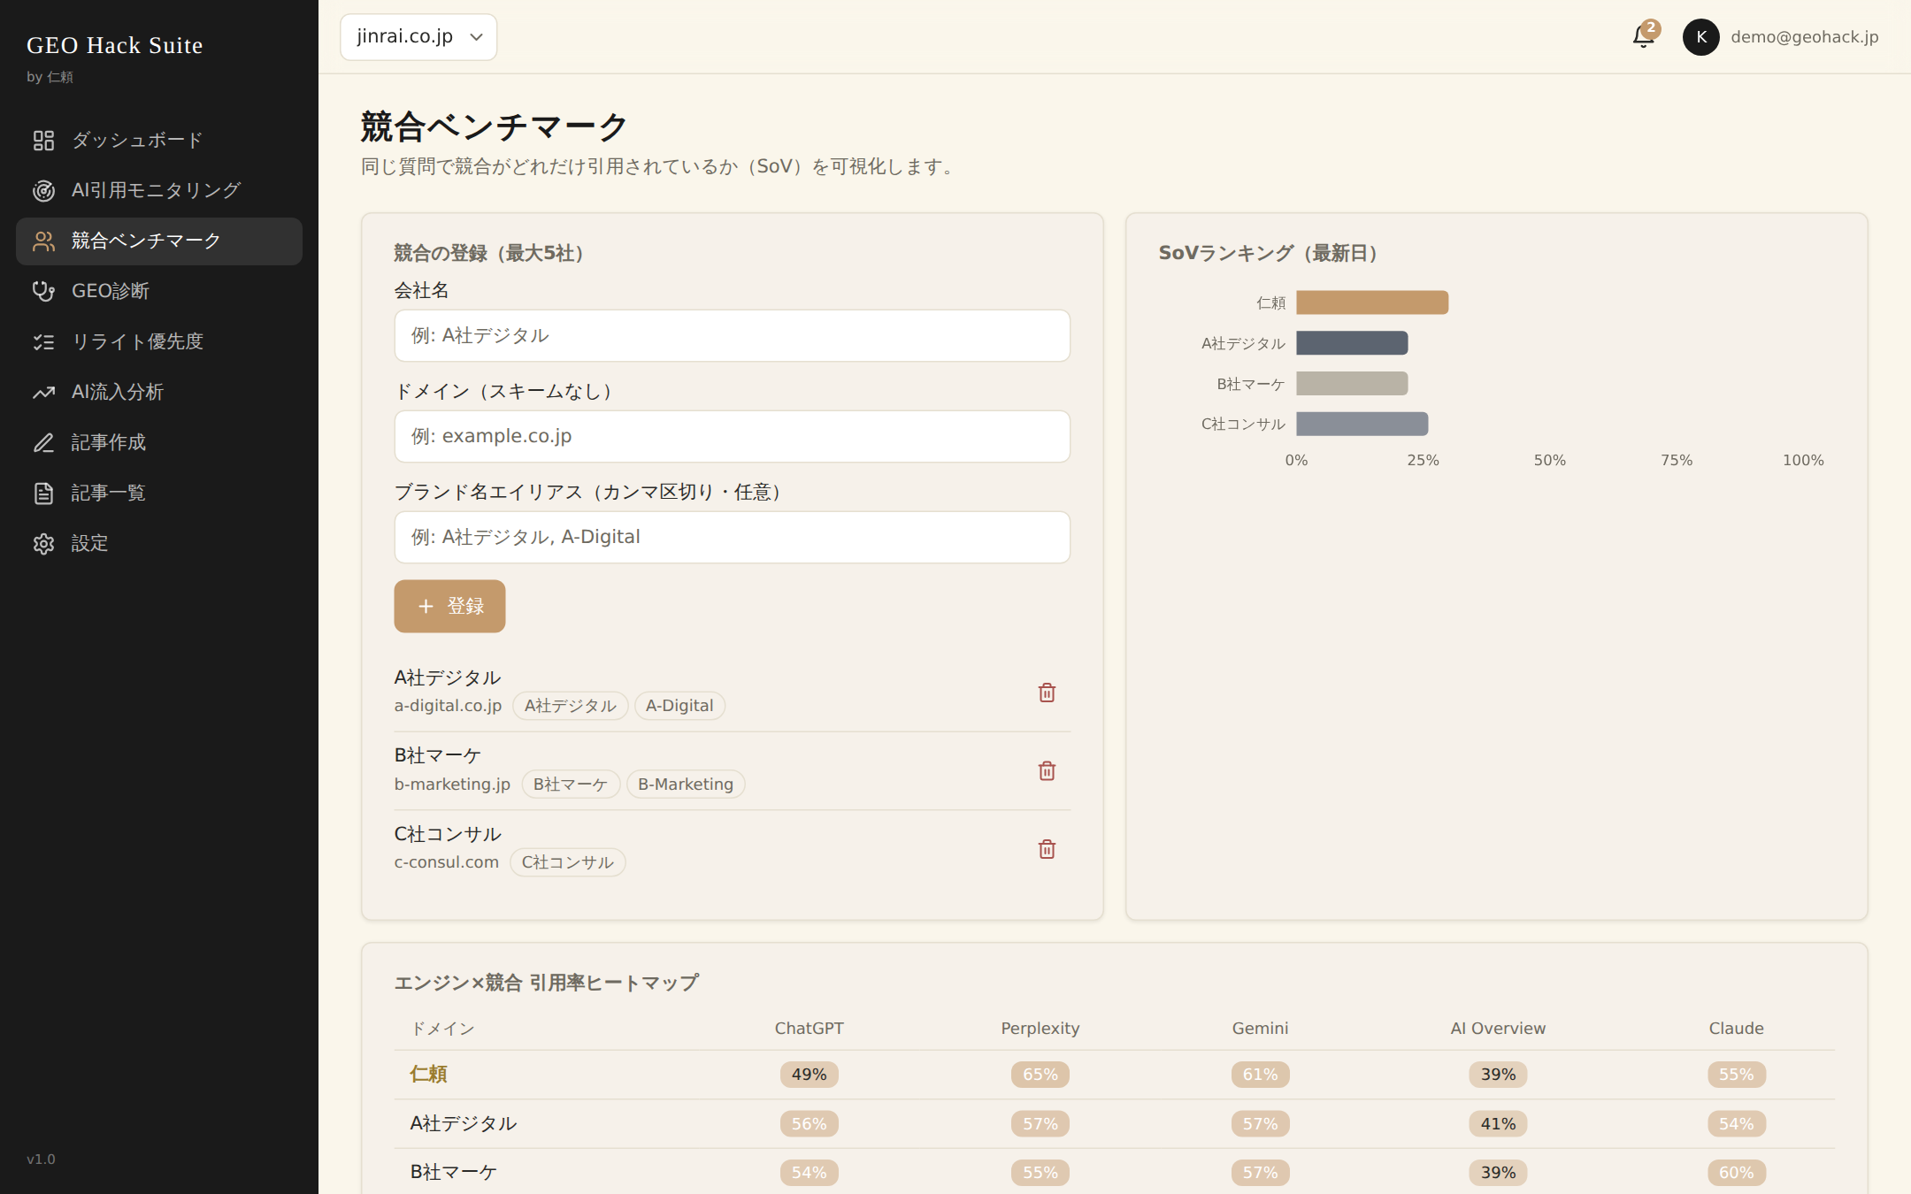Image resolution: width=1911 pixels, height=1194 pixels.
Task: Click v1.0 version label
Action: tap(41, 1160)
